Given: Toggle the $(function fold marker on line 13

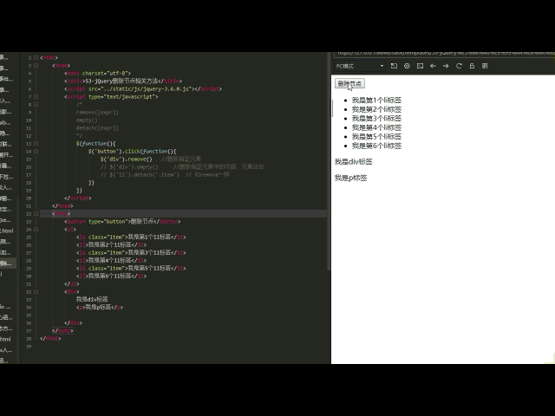Looking at the screenshot, I should point(36,144).
